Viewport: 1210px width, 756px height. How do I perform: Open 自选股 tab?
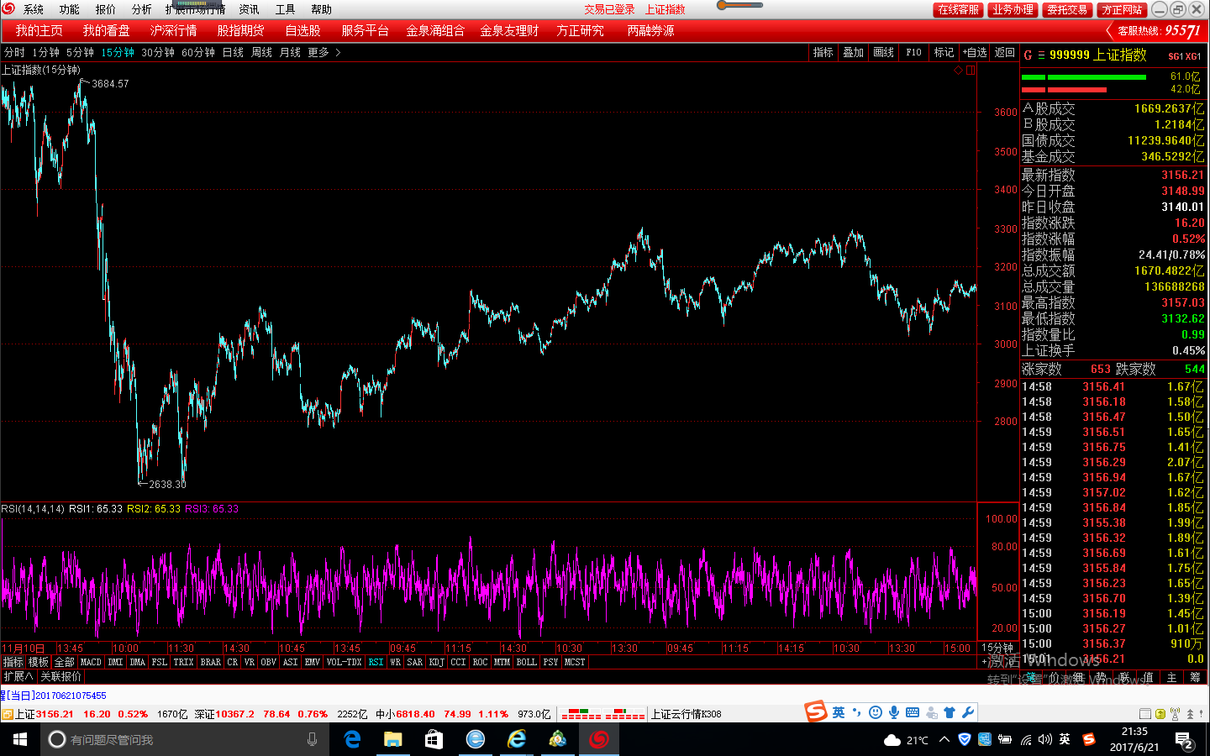pos(303,30)
